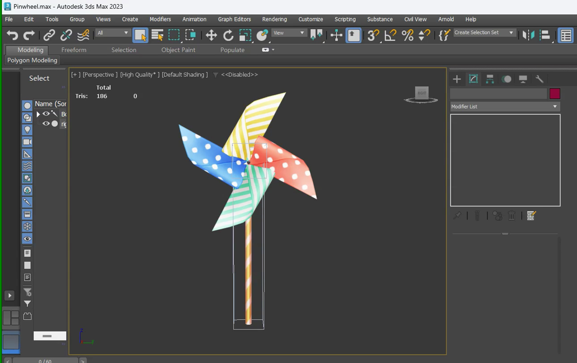Click the Perspective viewport label
The image size is (577, 363).
pos(100,75)
